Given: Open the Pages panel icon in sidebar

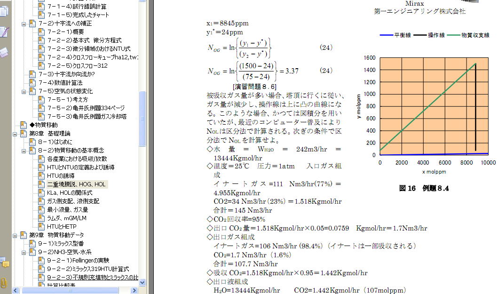Looking at the screenshot, I should pyautogui.click(x=4, y=11).
